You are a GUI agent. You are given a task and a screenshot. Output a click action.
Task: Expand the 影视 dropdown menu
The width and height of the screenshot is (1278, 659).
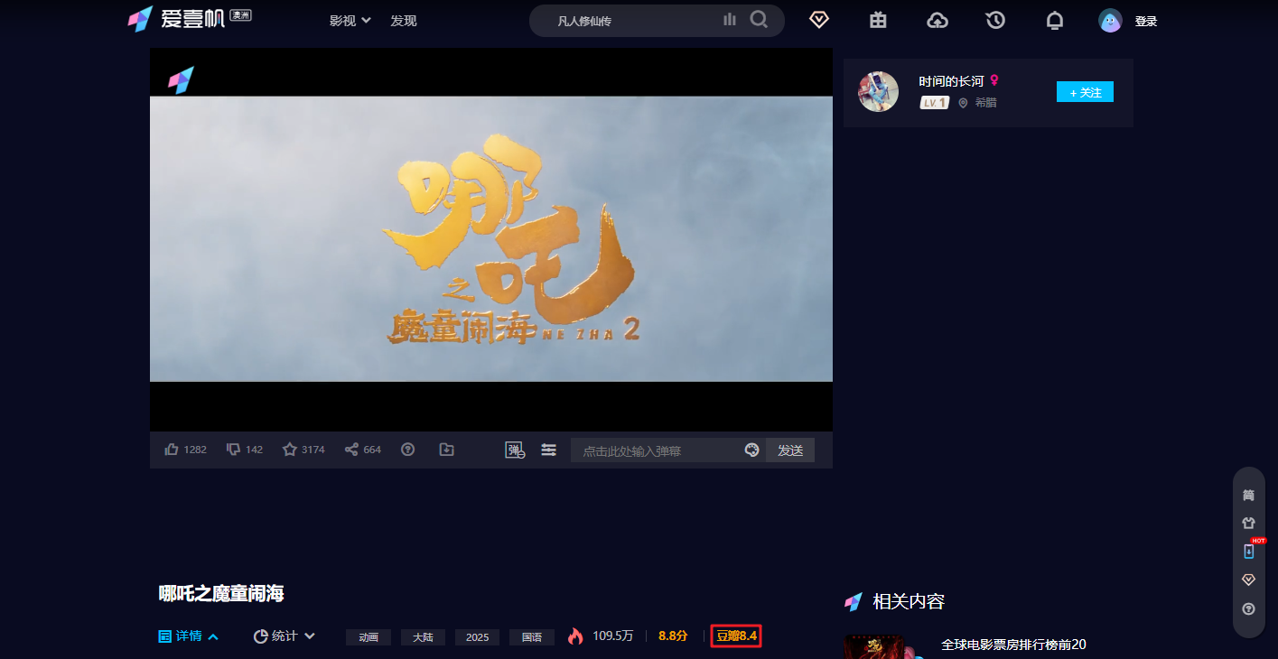click(350, 21)
